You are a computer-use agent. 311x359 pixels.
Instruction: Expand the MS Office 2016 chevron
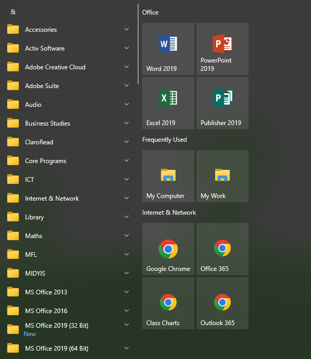pyautogui.click(x=127, y=311)
